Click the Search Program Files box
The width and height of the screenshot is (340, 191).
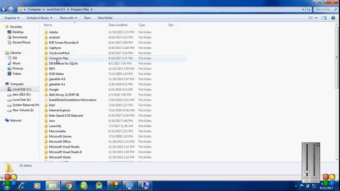[x=326, y=10]
